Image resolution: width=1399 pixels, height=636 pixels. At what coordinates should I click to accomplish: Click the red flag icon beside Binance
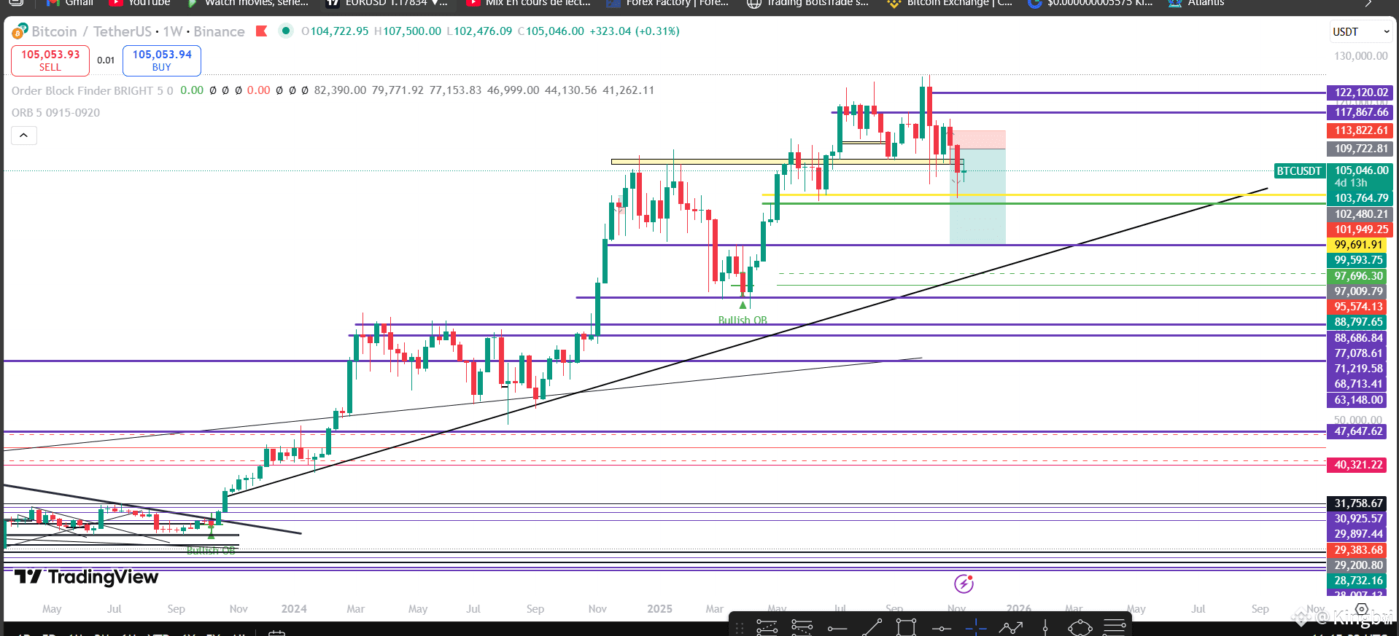point(262,31)
